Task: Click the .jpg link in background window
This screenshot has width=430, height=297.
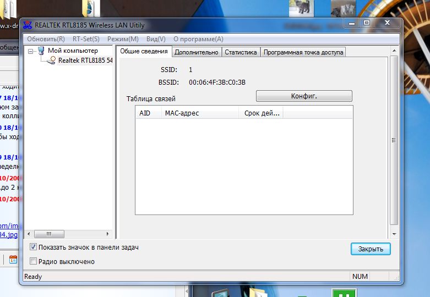Action: coord(8,234)
